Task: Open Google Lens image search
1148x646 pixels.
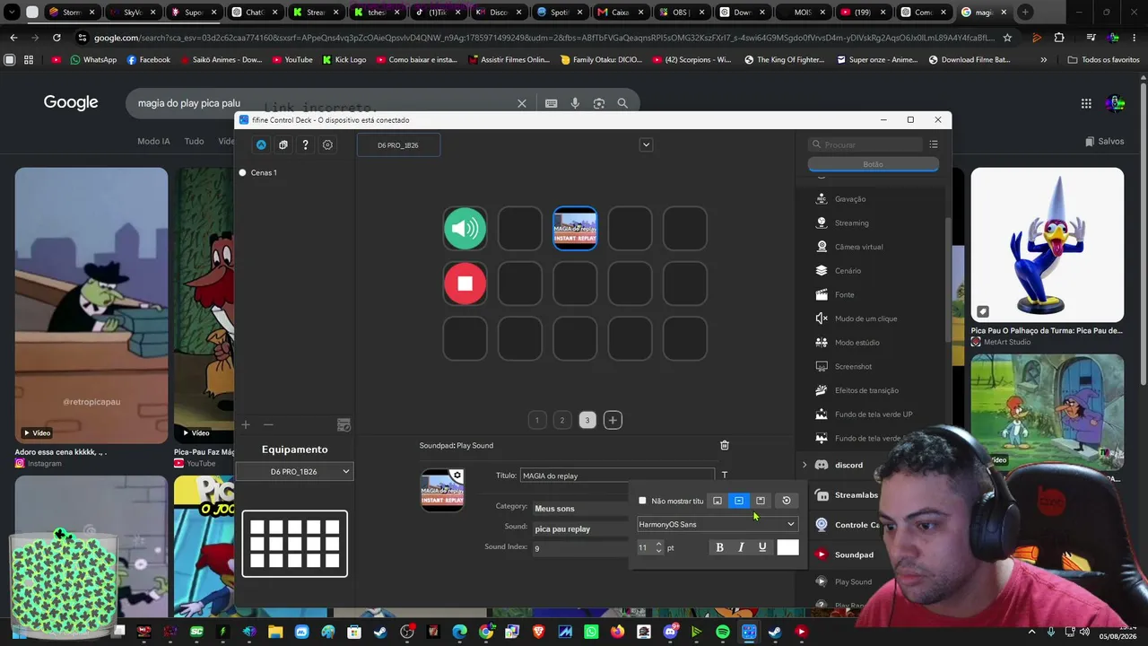Action: tap(599, 103)
